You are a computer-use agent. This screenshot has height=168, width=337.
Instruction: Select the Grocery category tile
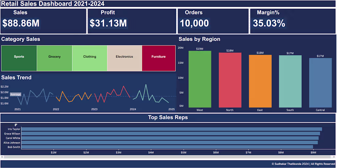(55, 58)
